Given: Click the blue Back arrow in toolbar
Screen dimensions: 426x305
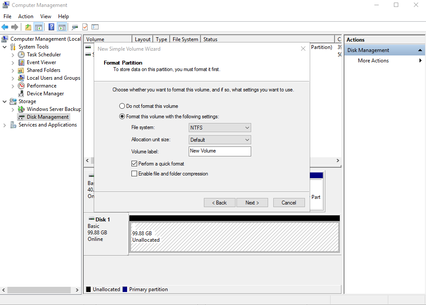Looking at the screenshot, I should pos(5,27).
